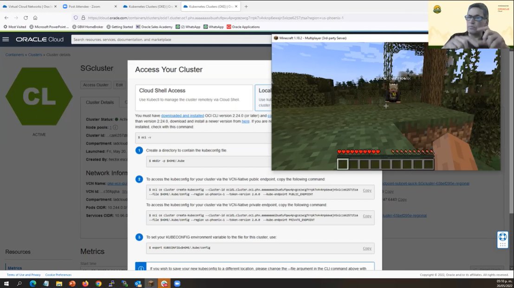Open the Cluster Details tab

click(x=100, y=102)
